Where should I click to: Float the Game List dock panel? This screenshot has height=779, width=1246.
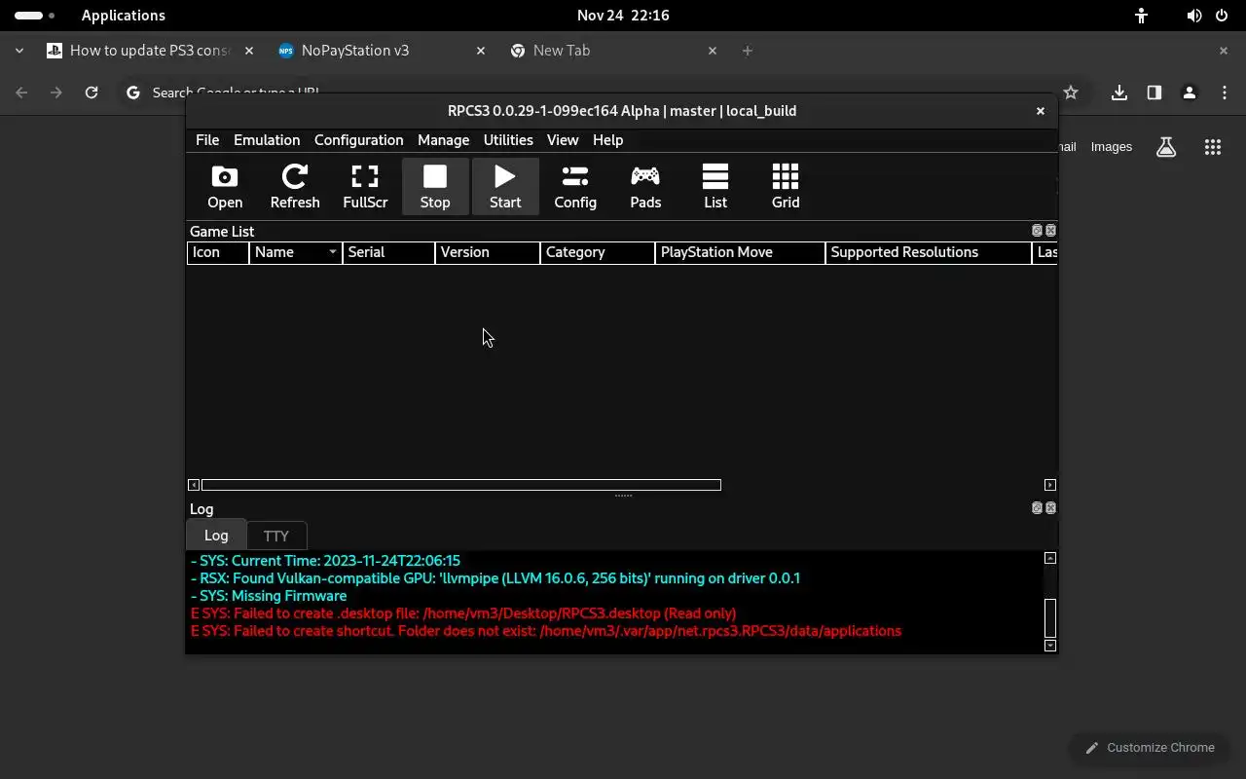[x=1037, y=231]
